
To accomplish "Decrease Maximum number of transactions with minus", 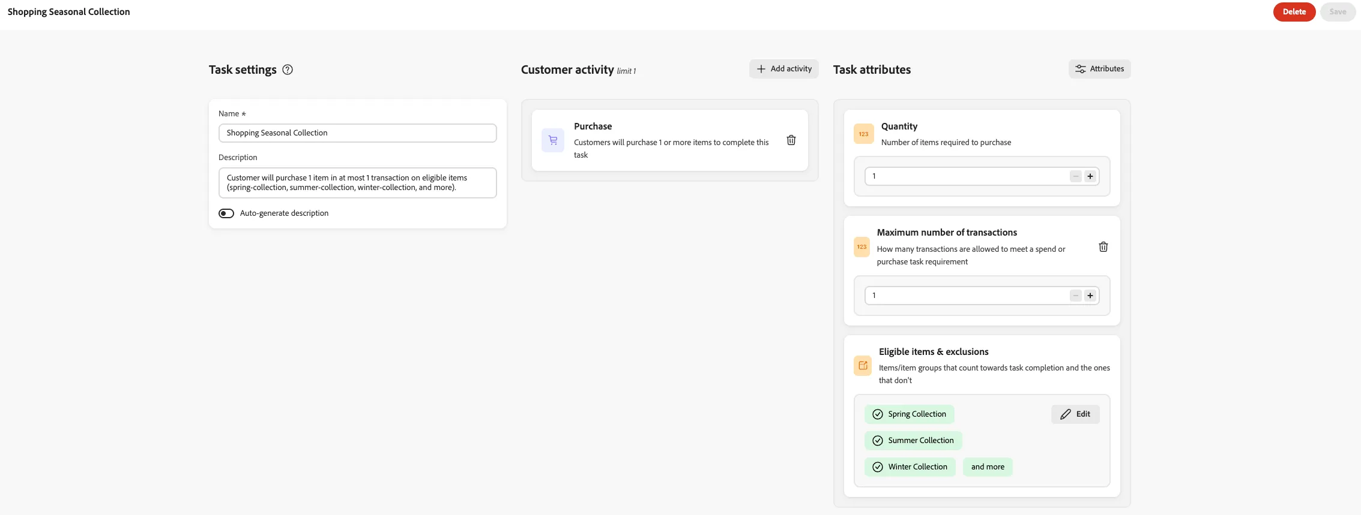I will coord(1076,296).
